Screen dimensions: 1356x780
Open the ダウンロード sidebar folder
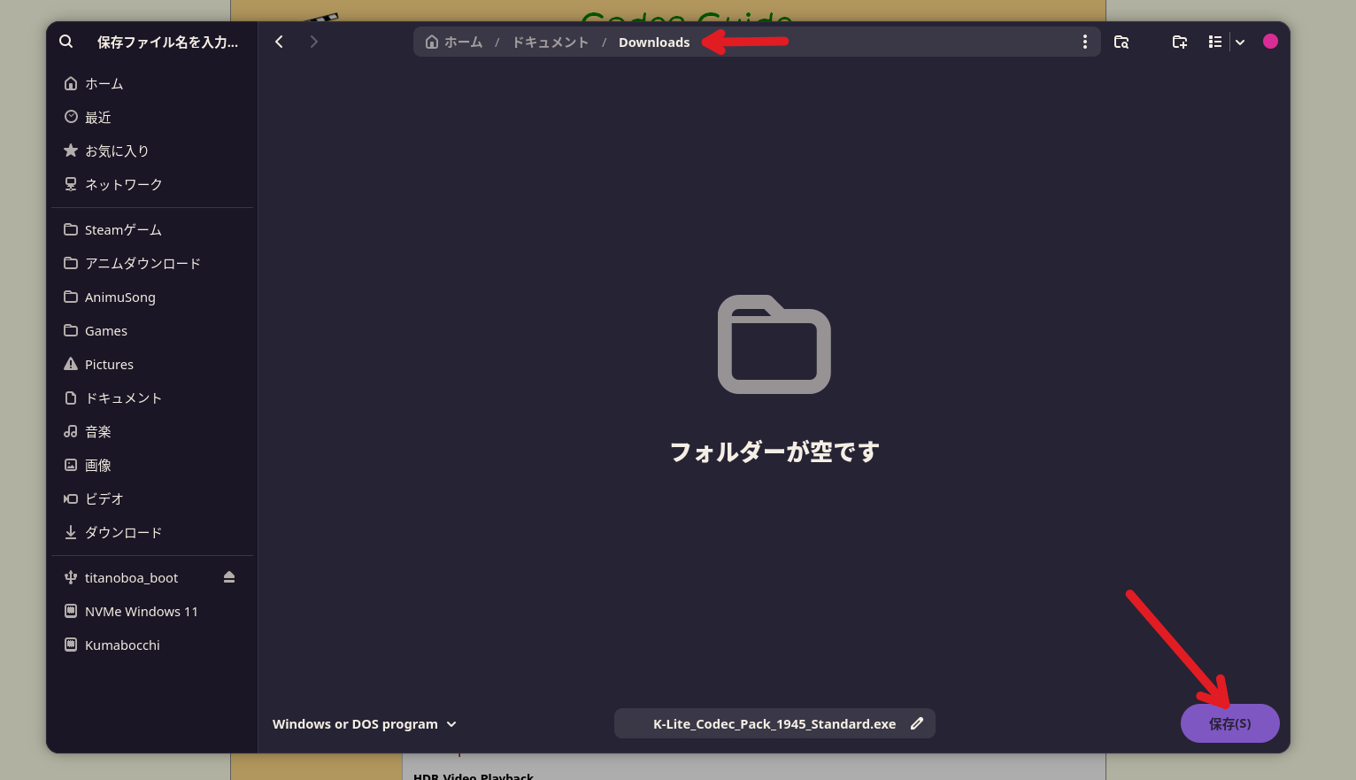point(123,532)
